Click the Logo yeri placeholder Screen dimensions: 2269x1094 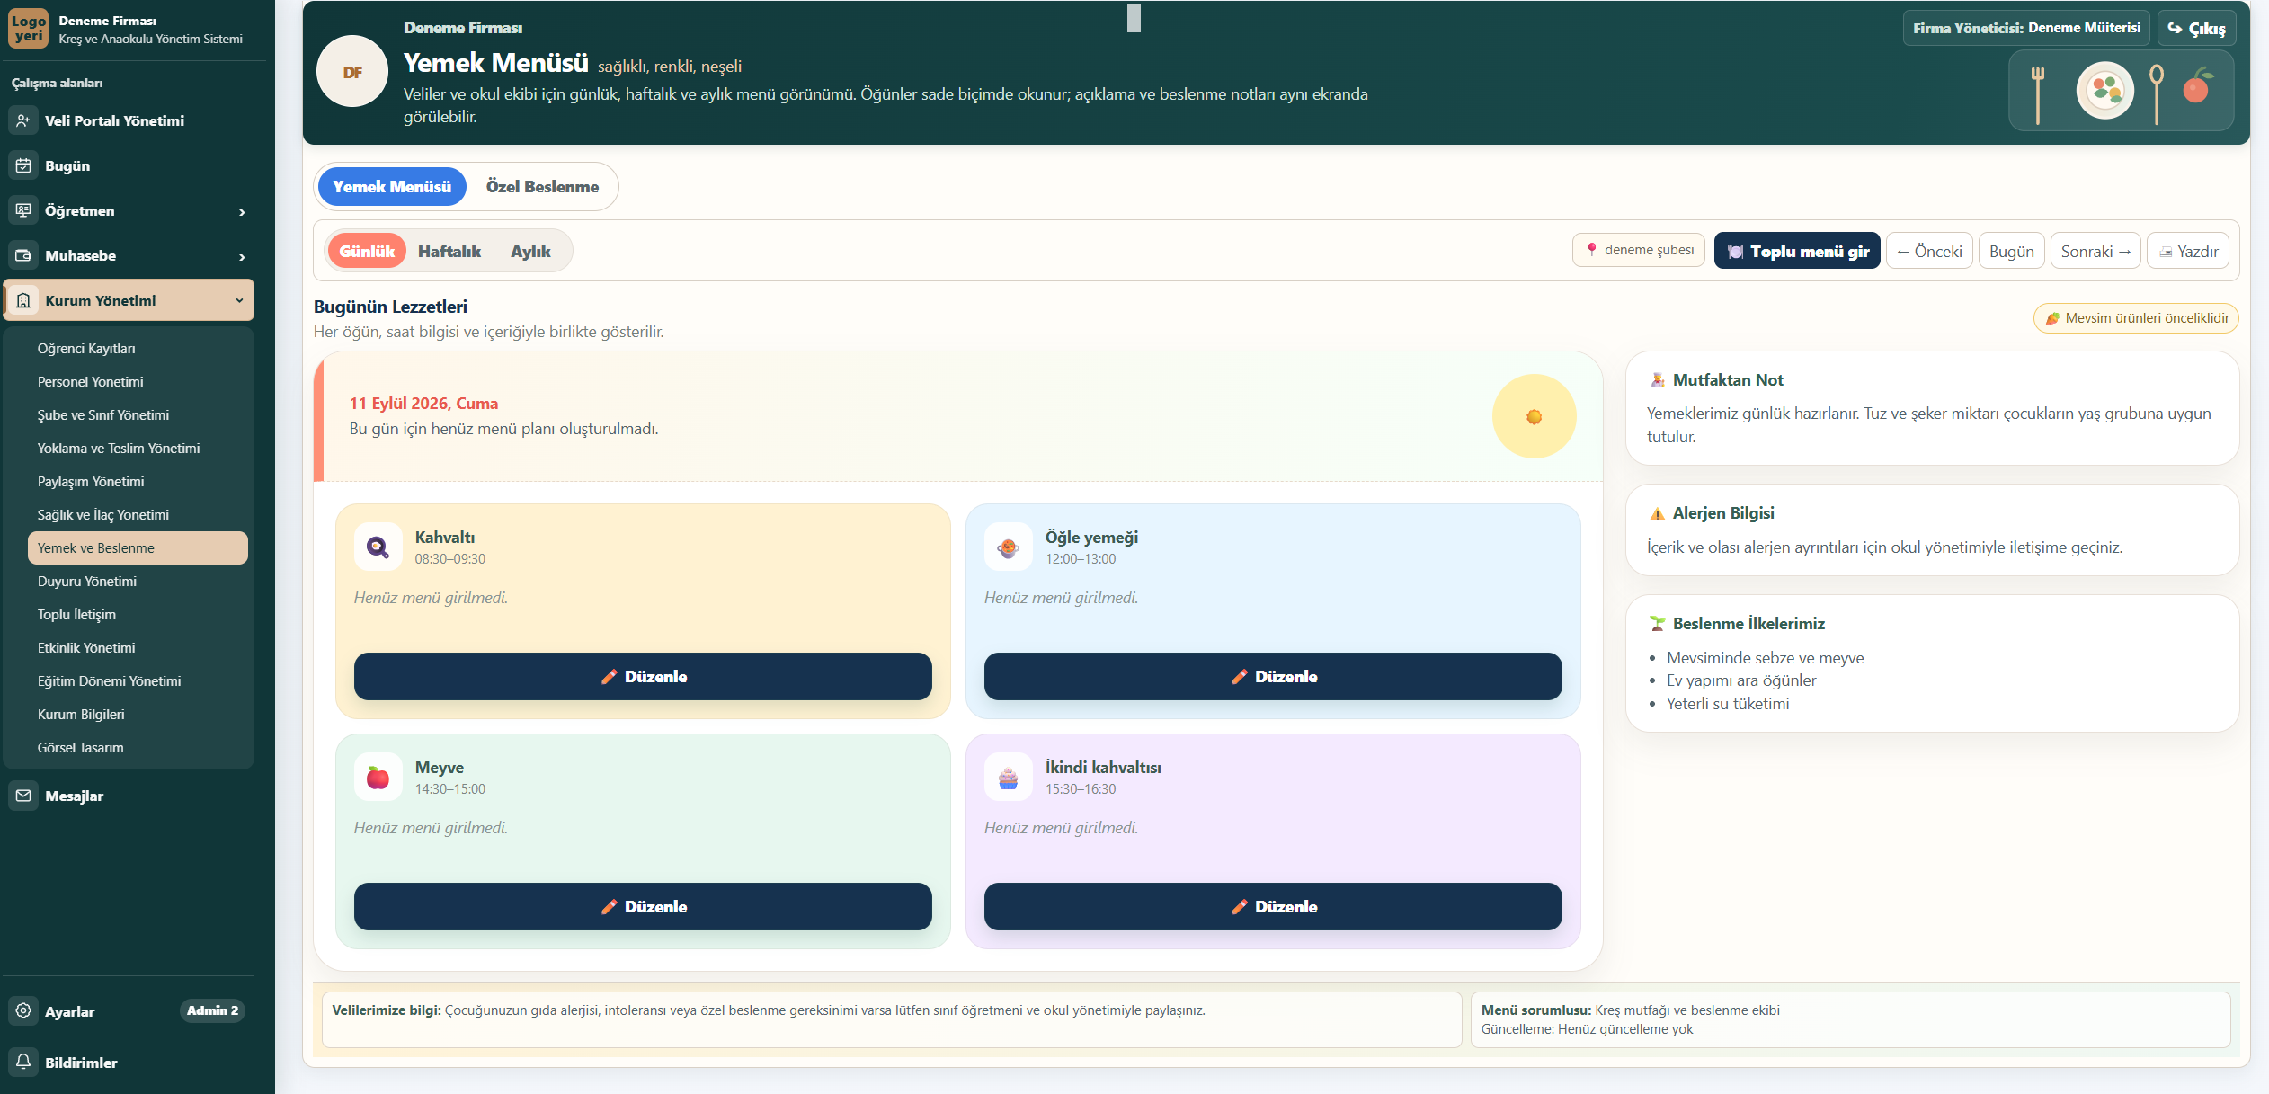tap(29, 28)
